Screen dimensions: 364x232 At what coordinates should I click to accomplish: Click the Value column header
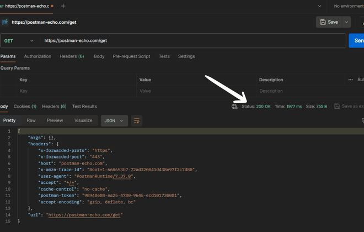point(145,80)
